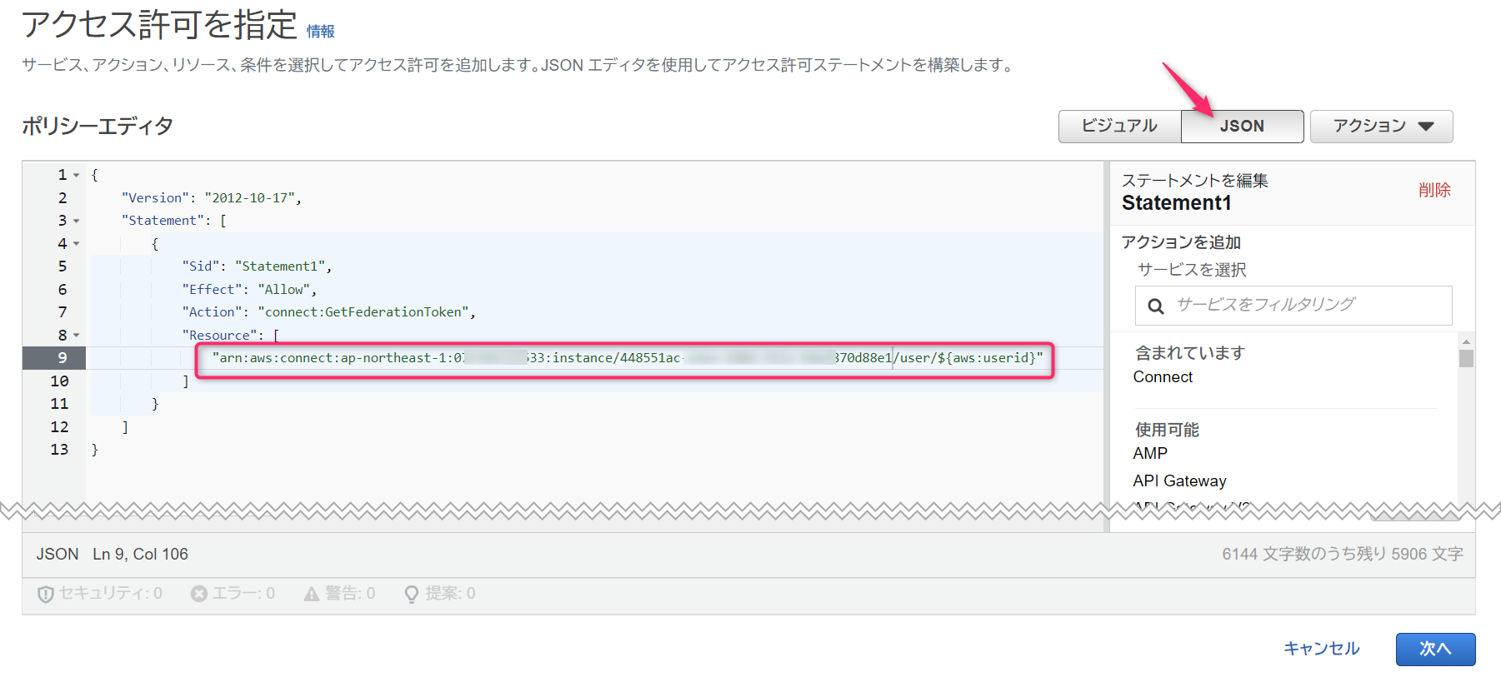Screen dimensions: 1501x682
Task: Switch to the JSON editor tab
Action: [1242, 126]
